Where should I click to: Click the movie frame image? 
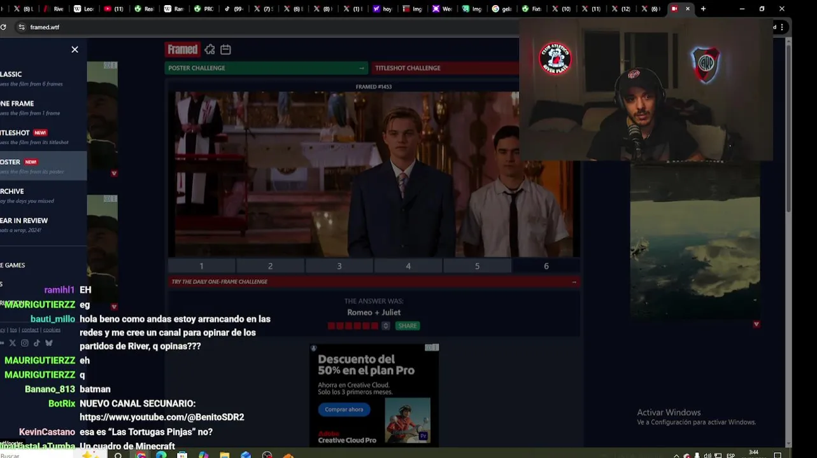[374, 174]
